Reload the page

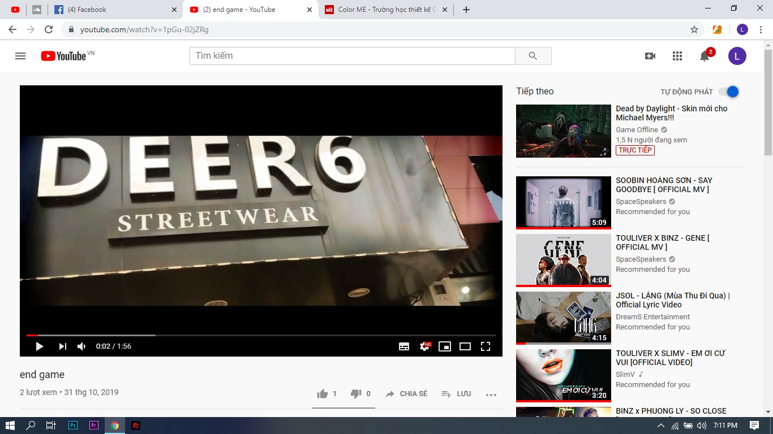pyautogui.click(x=49, y=29)
